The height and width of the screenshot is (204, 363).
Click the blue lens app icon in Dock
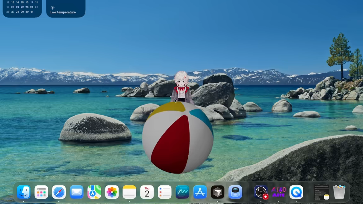pyautogui.click(x=235, y=192)
